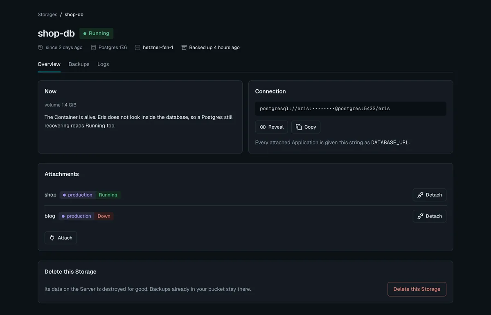
Task: Click the production badge in the shop row
Action: click(78, 195)
